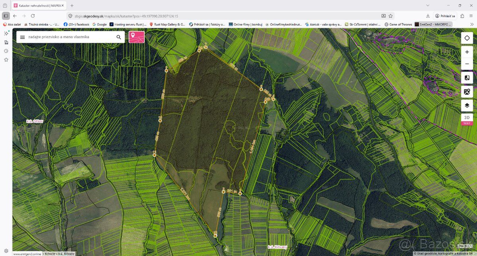Bookmark this page with star icon
This screenshot has height=256, width=477.
pos(391,16)
